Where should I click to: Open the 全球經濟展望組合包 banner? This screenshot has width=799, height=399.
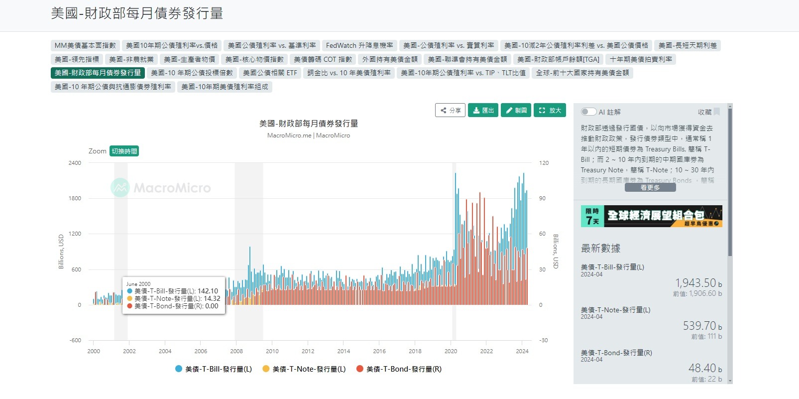click(651, 216)
